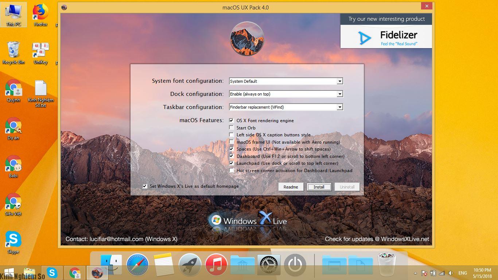The width and height of the screenshot is (498, 280).
Task: Open Dự án Chrome shortcut
Action: tap(13, 129)
